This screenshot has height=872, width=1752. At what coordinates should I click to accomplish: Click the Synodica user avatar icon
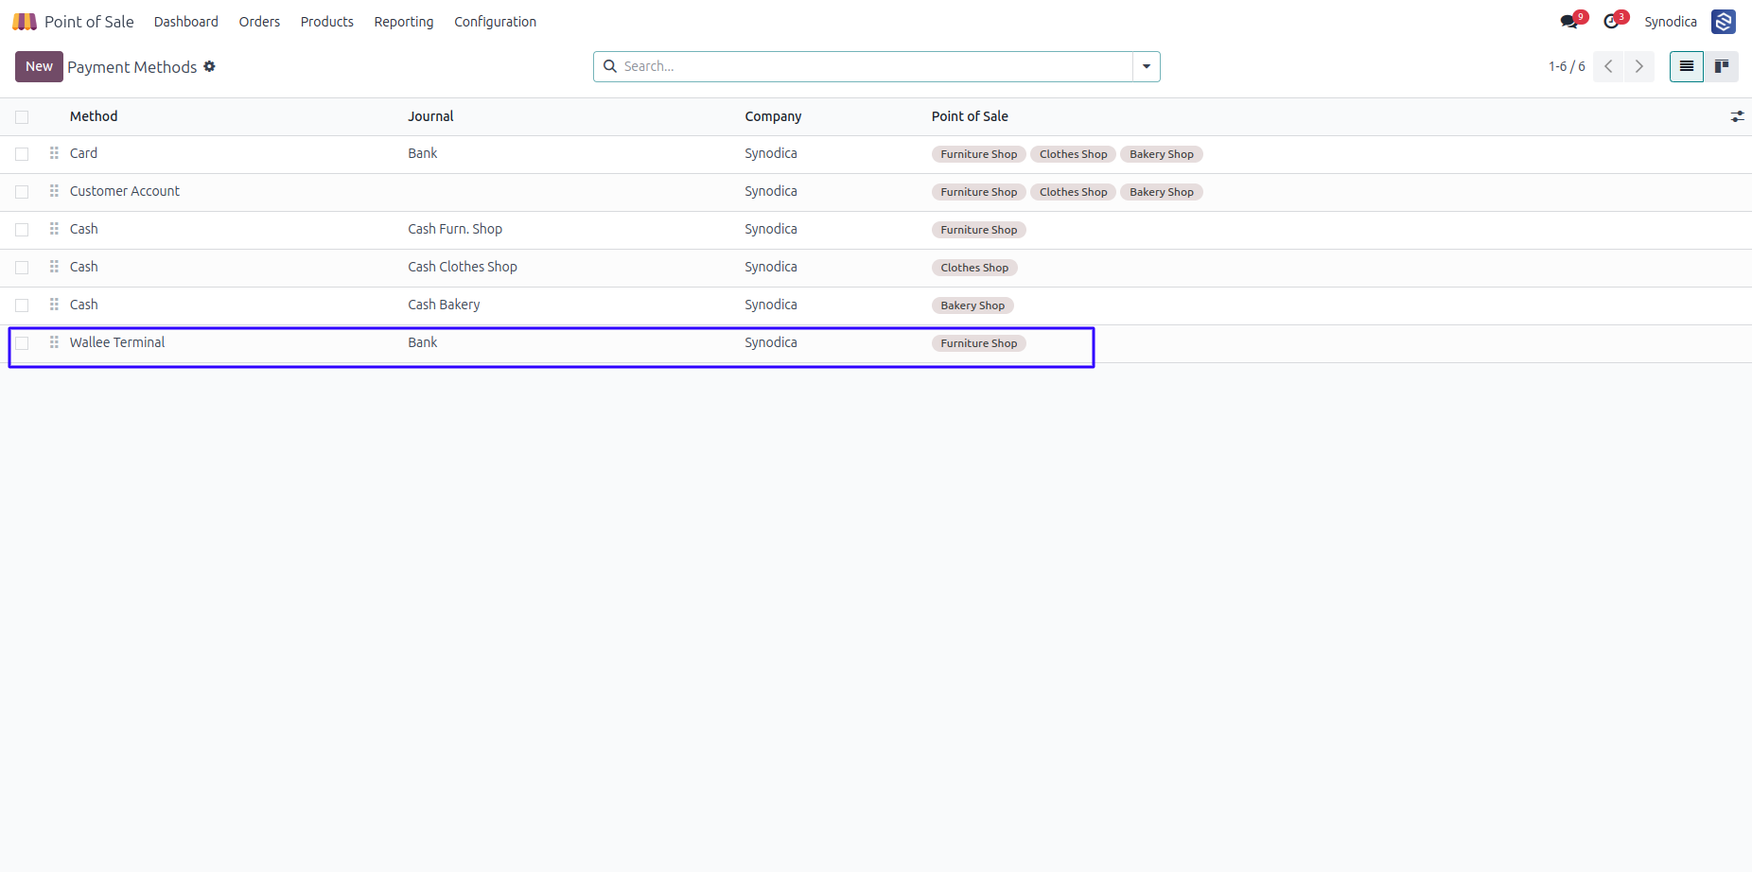coord(1724,22)
